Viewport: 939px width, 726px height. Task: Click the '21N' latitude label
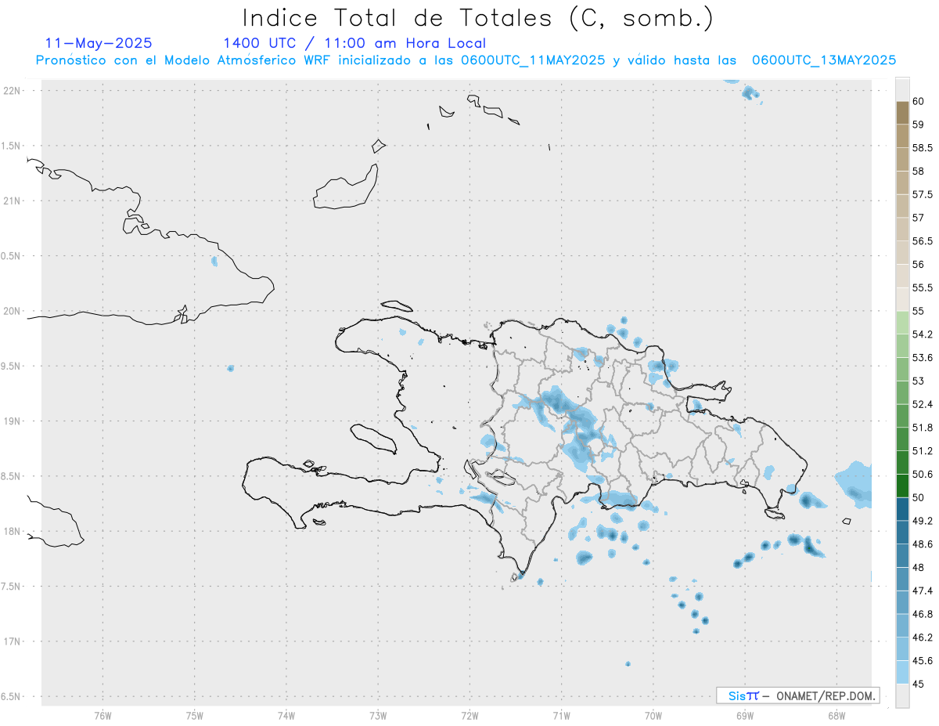(x=12, y=201)
